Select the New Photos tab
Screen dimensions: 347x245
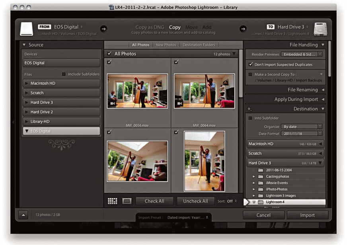tap(166, 45)
